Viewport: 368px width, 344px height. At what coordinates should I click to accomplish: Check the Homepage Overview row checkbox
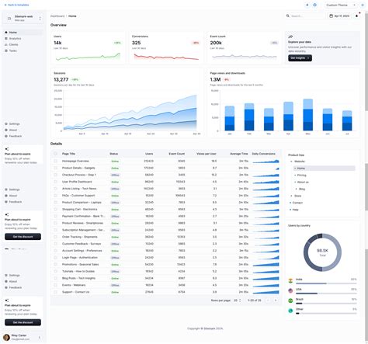coord(55,161)
